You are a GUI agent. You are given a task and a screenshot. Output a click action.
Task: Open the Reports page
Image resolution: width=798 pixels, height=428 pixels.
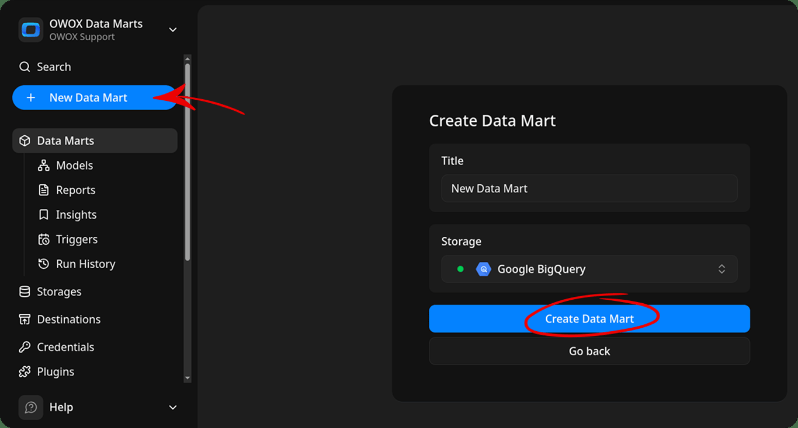[x=75, y=190]
